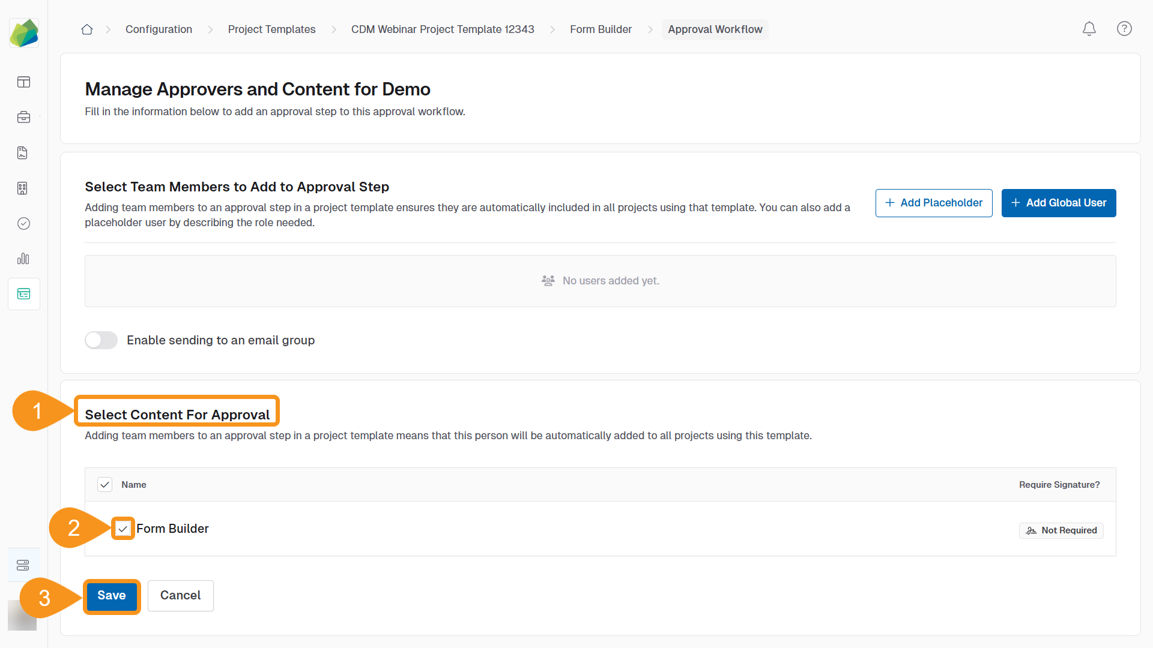Viewport: 1153px width, 648px height.
Task: Click the Add Global User button
Action: pos(1059,203)
